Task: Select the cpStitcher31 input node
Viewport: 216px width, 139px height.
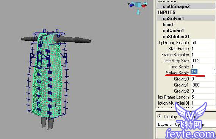Action: (x=176, y=37)
